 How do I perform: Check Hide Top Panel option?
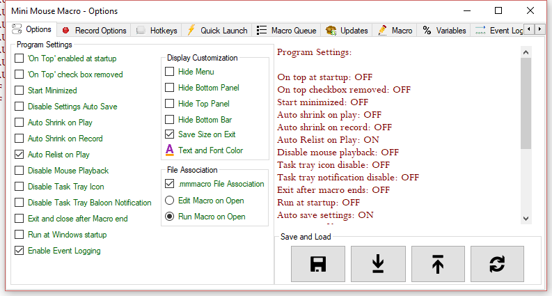click(169, 104)
